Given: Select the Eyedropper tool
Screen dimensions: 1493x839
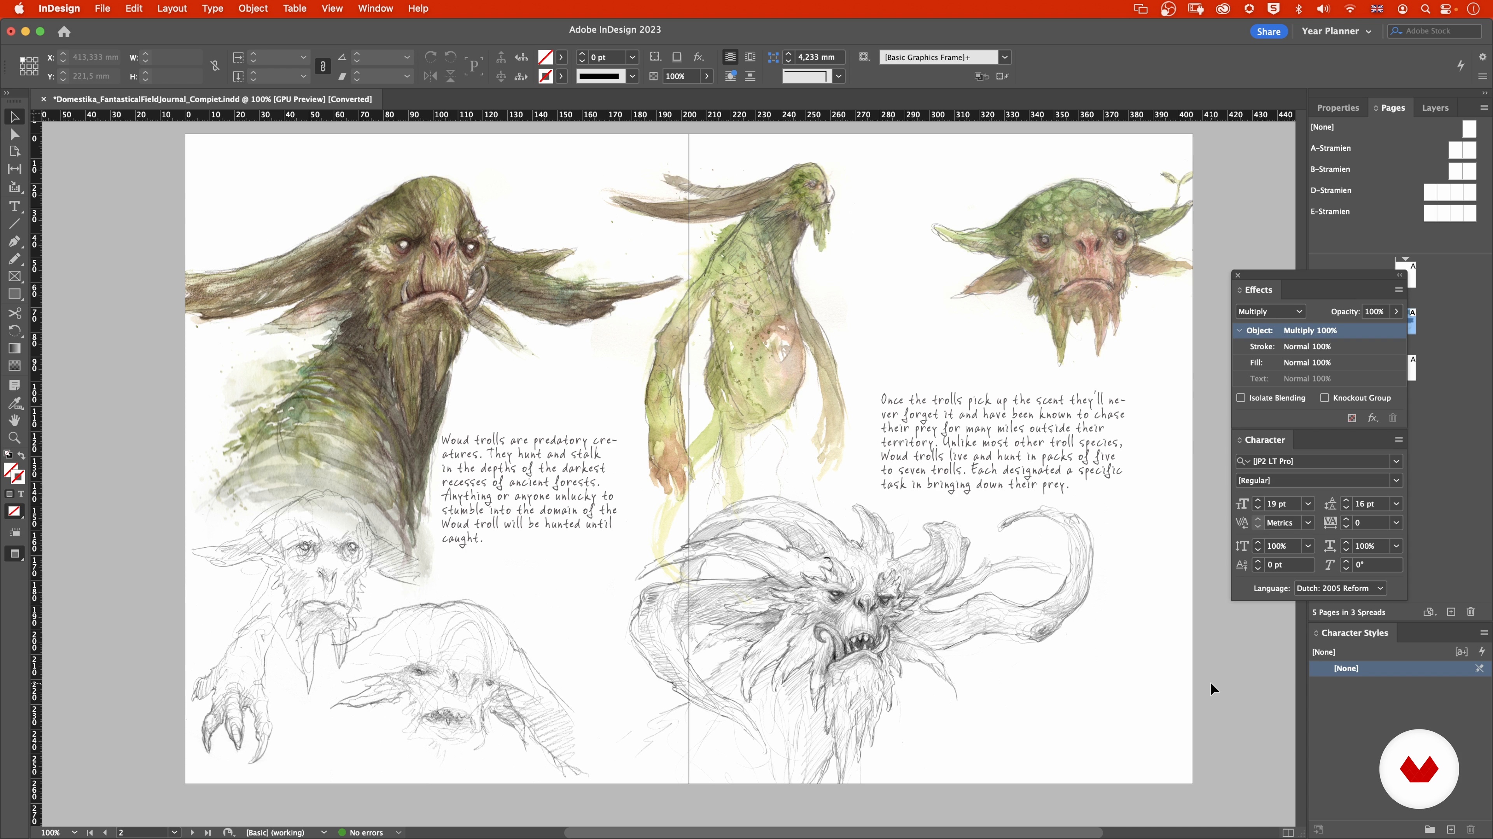Looking at the screenshot, I should tap(14, 403).
